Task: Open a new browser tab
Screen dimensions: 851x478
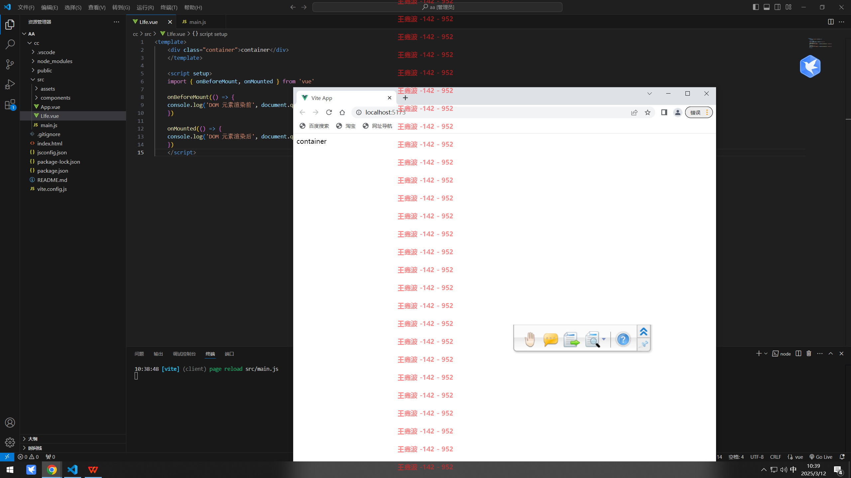Action: (405, 98)
